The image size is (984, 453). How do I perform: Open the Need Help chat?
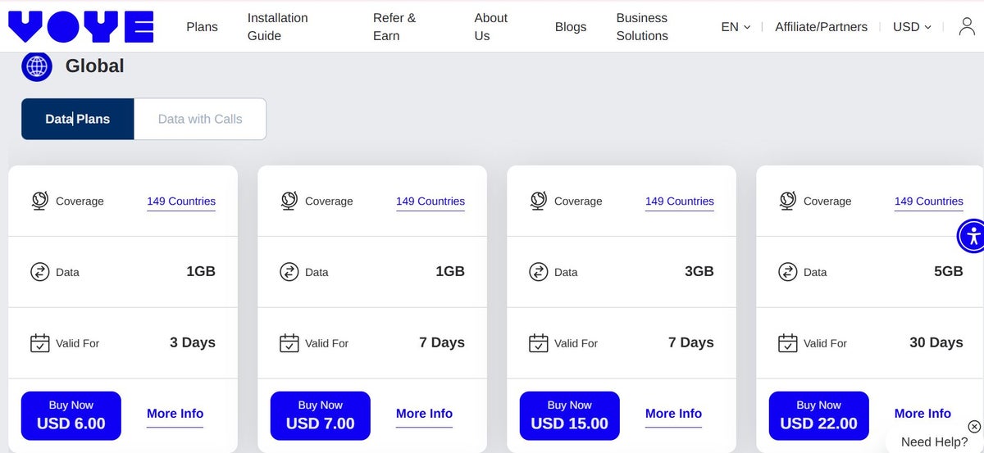[933, 442]
